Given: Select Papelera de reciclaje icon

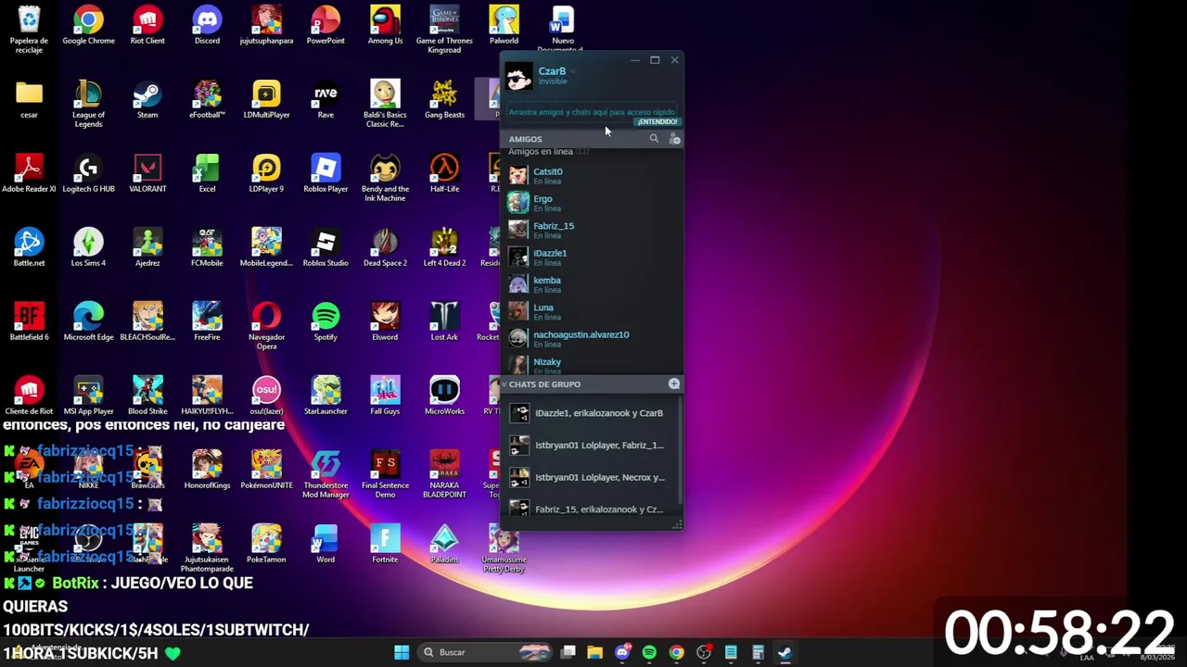Looking at the screenshot, I should tap(29, 31).
